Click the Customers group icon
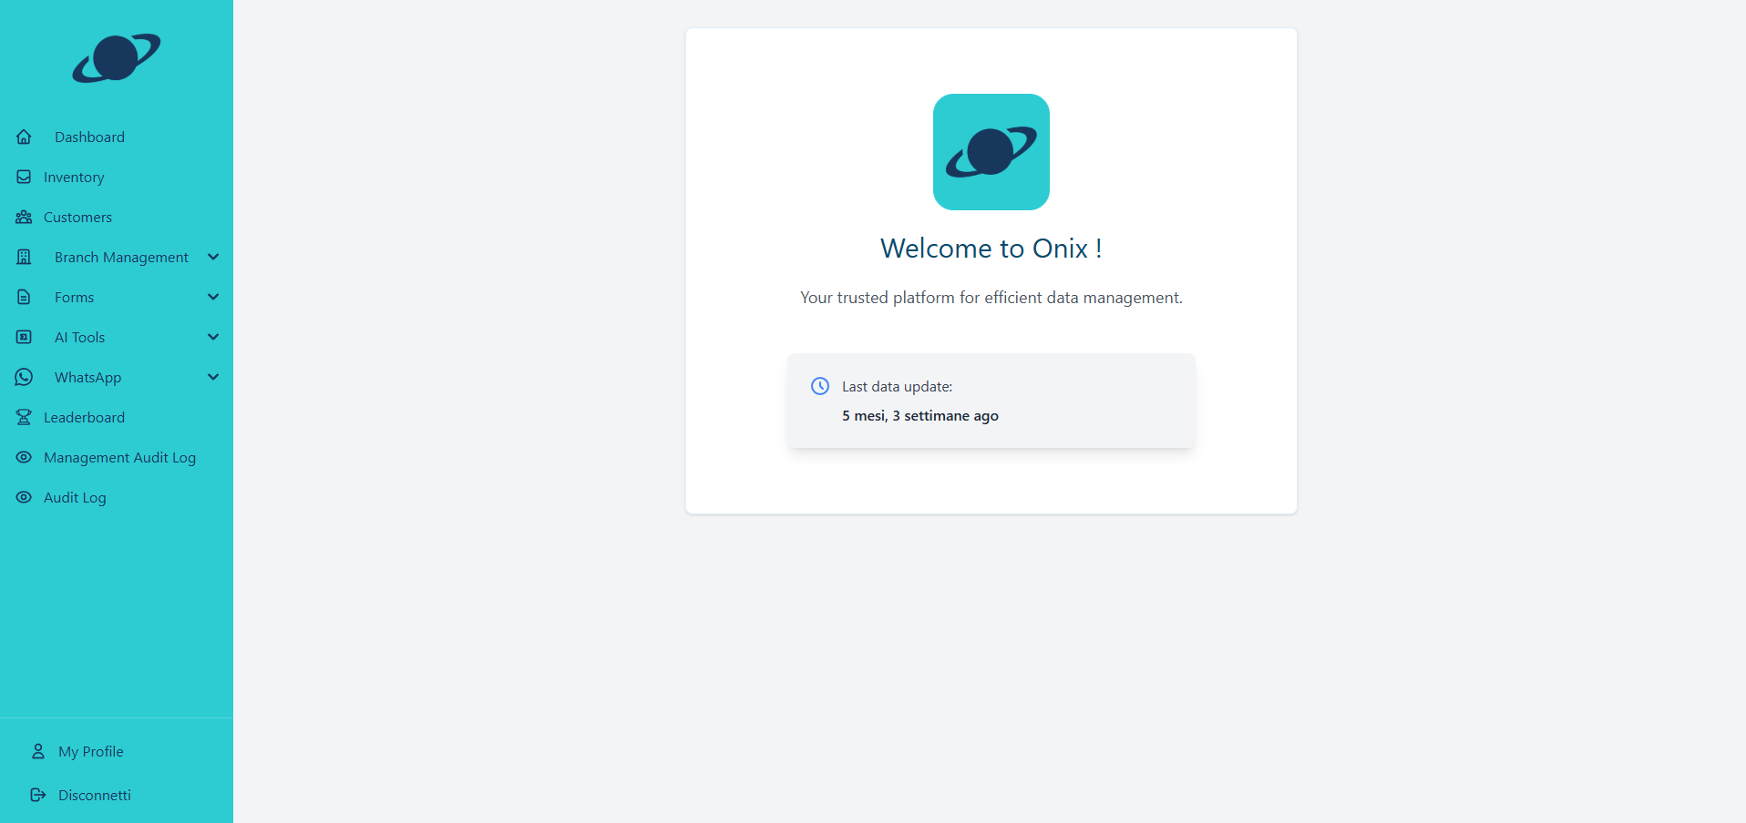The height and width of the screenshot is (823, 1746). [24, 217]
